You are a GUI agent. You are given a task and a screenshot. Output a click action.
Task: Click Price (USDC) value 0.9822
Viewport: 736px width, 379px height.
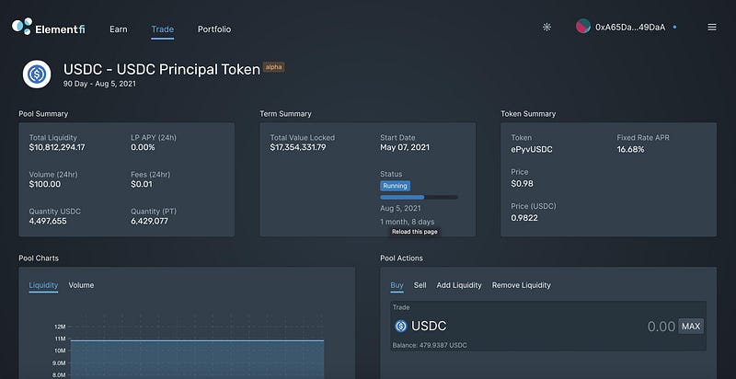[524, 218]
